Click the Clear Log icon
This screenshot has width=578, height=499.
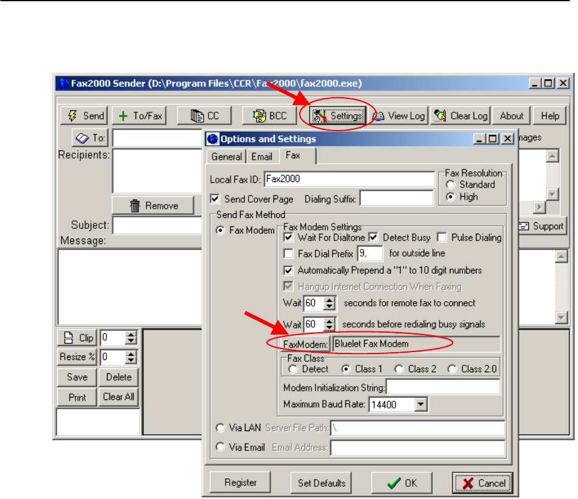440,115
